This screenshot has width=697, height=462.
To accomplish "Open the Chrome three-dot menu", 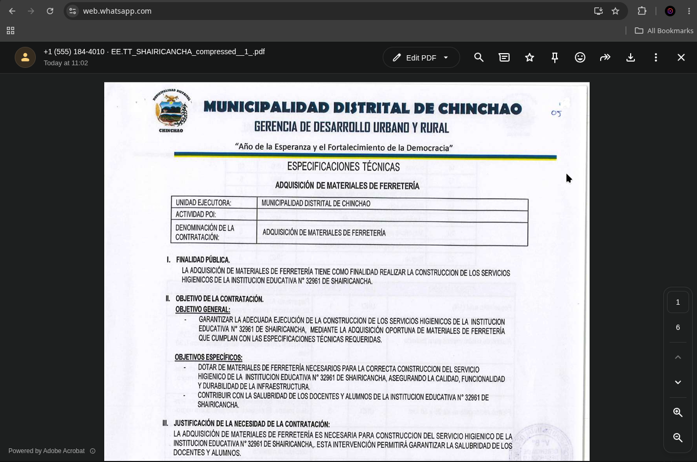I will point(689,11).
